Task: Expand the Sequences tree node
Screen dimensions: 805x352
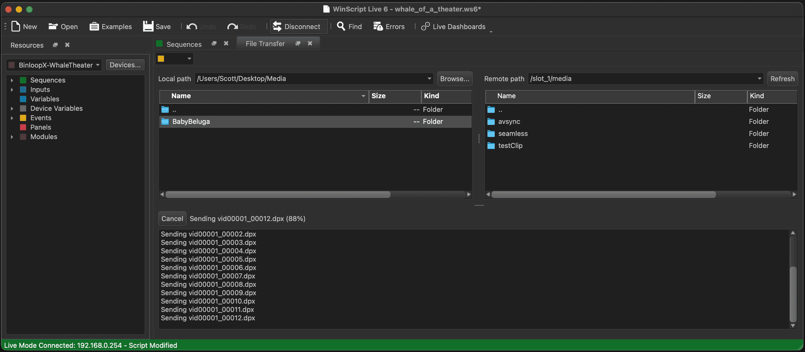Action: [x=12, y=80]
